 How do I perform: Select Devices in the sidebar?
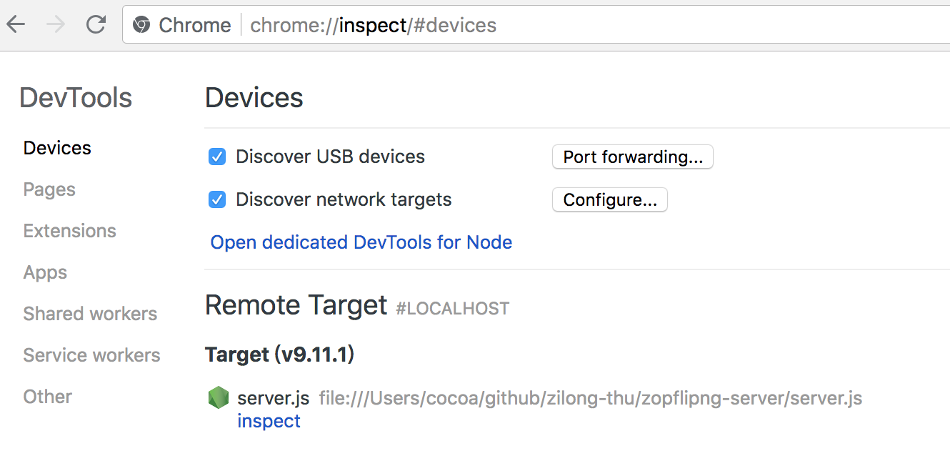pos(57,148)
